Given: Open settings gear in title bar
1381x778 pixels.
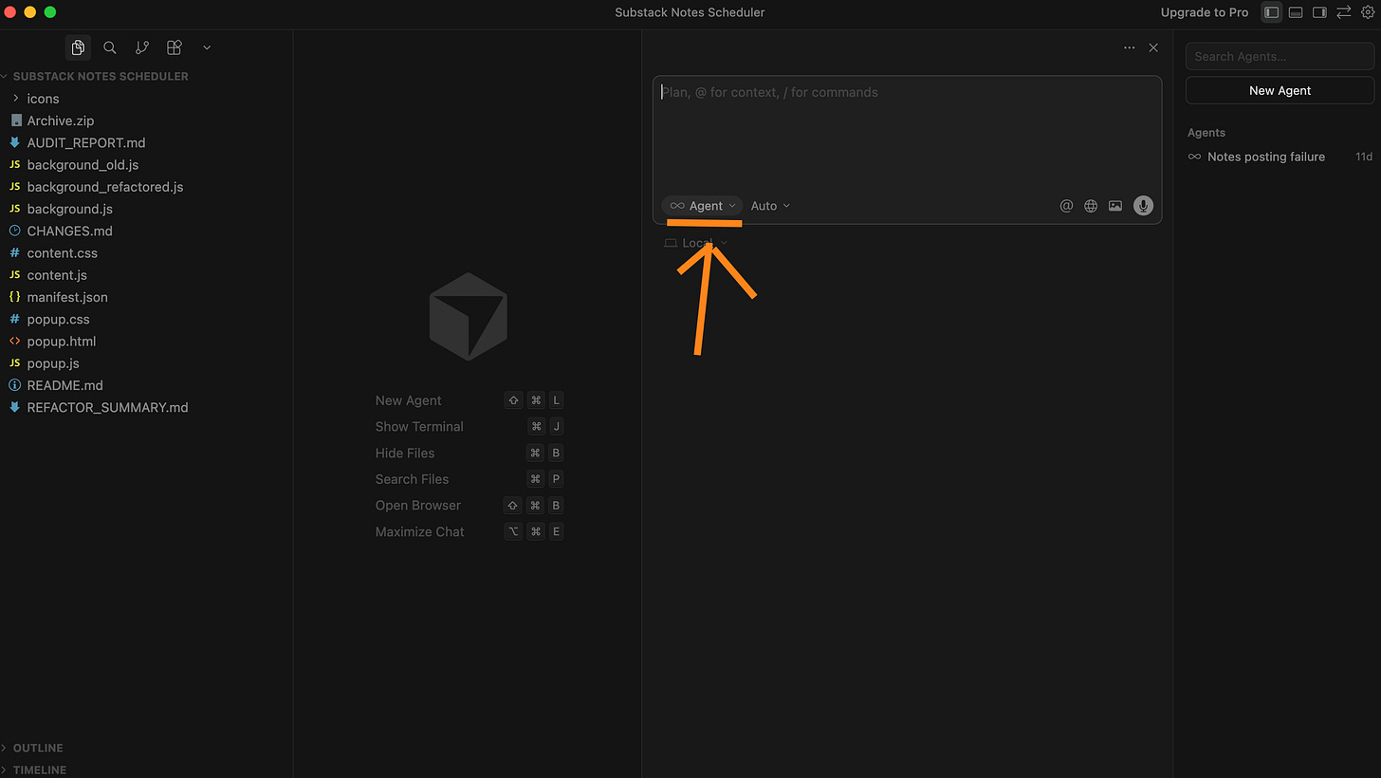Looking at the screenshot, I should pos(1368,12).
